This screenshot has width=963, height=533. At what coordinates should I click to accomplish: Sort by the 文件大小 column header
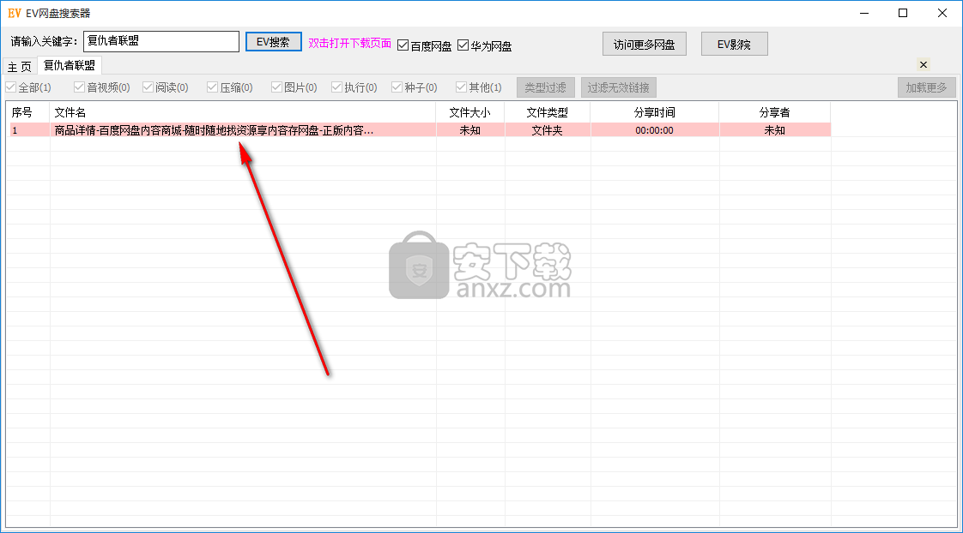click(x=469, y=112)
